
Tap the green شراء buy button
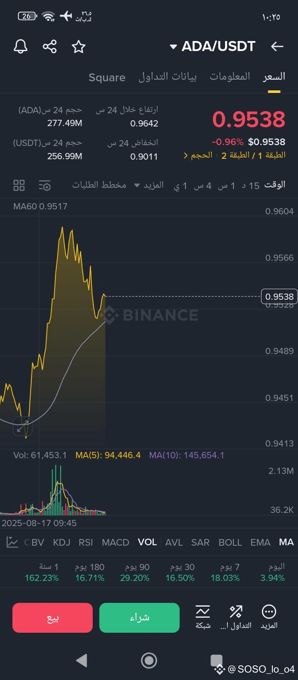point(139,618)
